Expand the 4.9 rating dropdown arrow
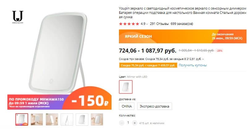The width and height of the screenshot is (249, 129). pos(147,24)
